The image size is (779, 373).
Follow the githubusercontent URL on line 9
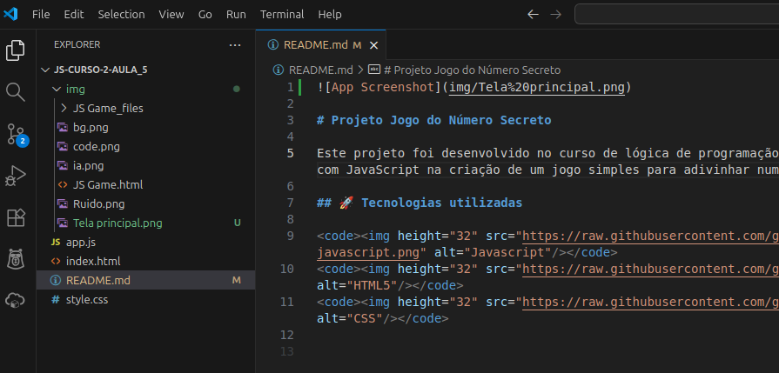pos(650,236)
